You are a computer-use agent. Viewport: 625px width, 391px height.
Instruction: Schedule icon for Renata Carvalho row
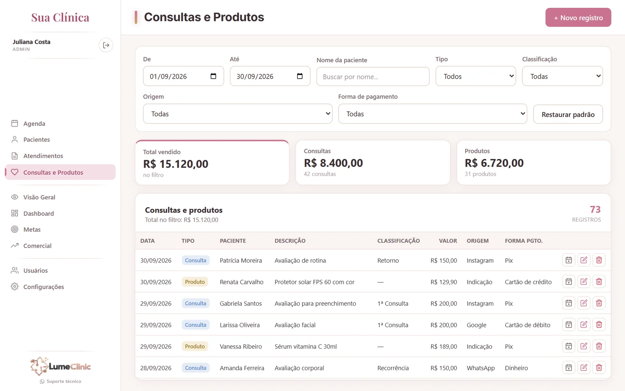click(569, 282)
